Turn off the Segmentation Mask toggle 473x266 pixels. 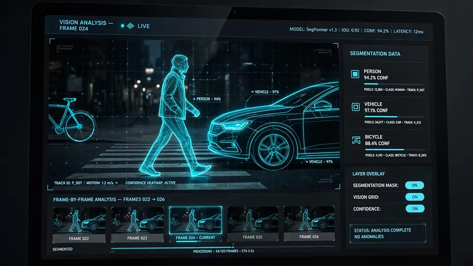point(414,185)
